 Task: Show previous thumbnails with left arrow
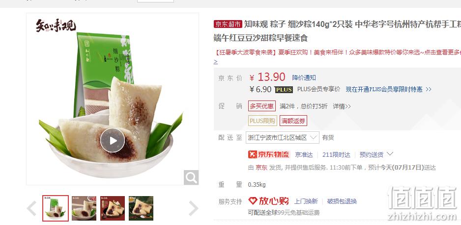click(x=32, y=208)
